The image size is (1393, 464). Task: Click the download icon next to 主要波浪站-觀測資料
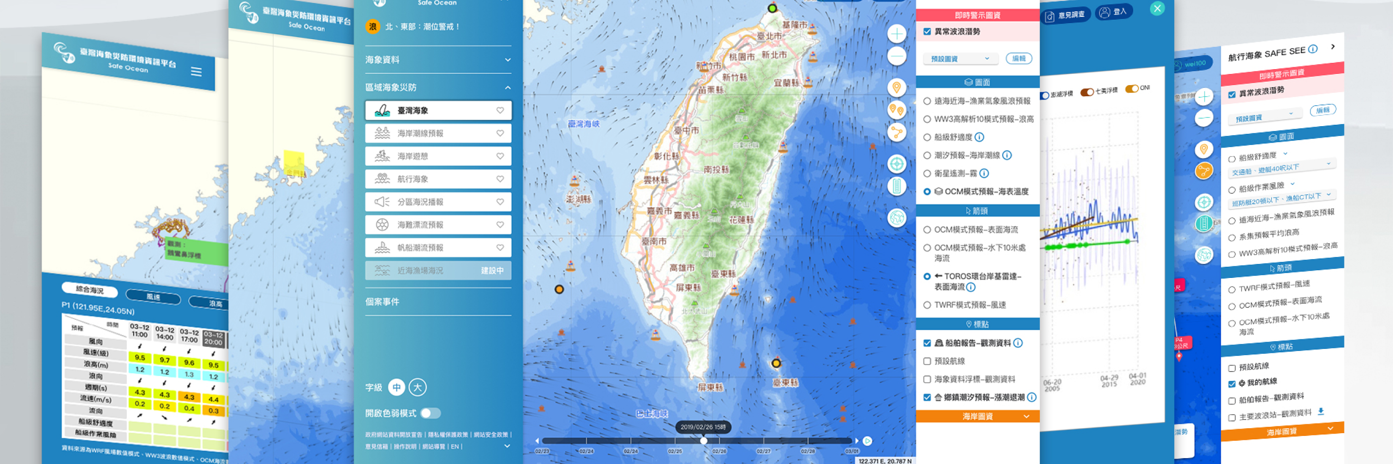[1320, 412]
